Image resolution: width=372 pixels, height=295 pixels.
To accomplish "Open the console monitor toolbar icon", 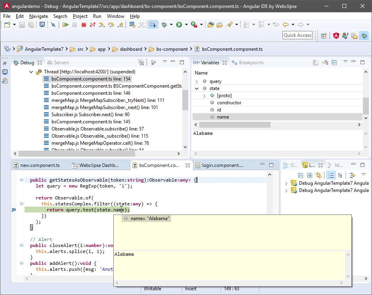I will (42, 25).
